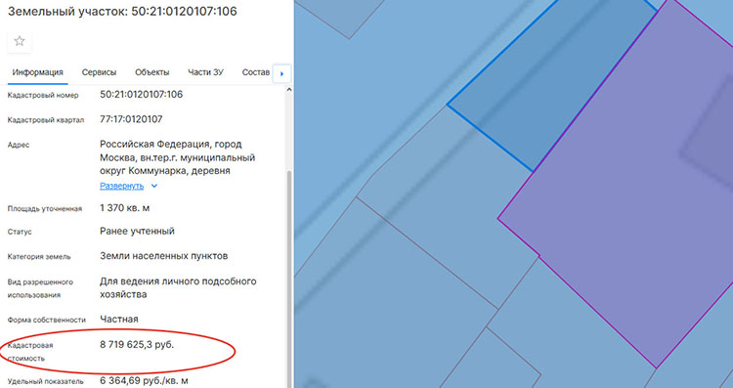Open the Состав tab
The height and width of the screenshot is (388, 733).
click(256, 72)
